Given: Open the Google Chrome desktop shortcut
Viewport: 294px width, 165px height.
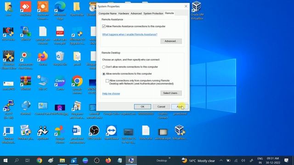Looking at the screenshot, I should coord(77,85).
